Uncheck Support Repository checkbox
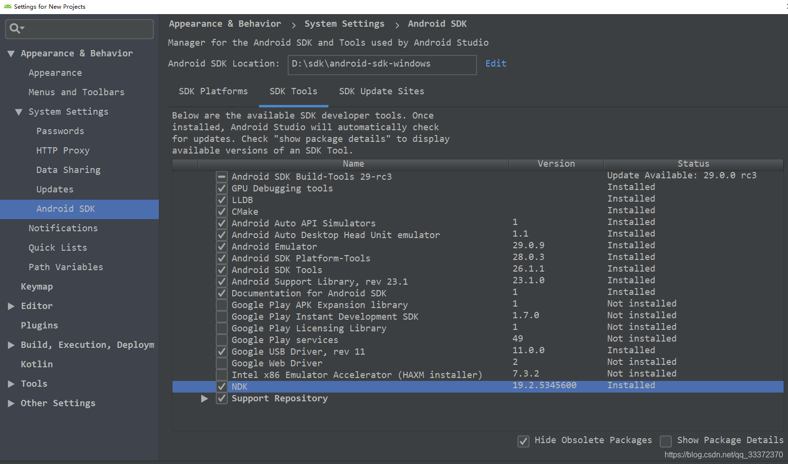The image size is (788, 464). [222, 398]
